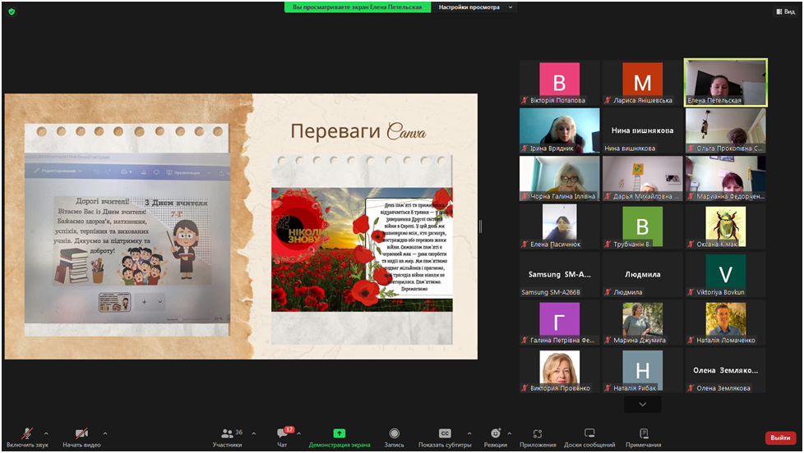Click the red Выйти leave button

(779, 438)
